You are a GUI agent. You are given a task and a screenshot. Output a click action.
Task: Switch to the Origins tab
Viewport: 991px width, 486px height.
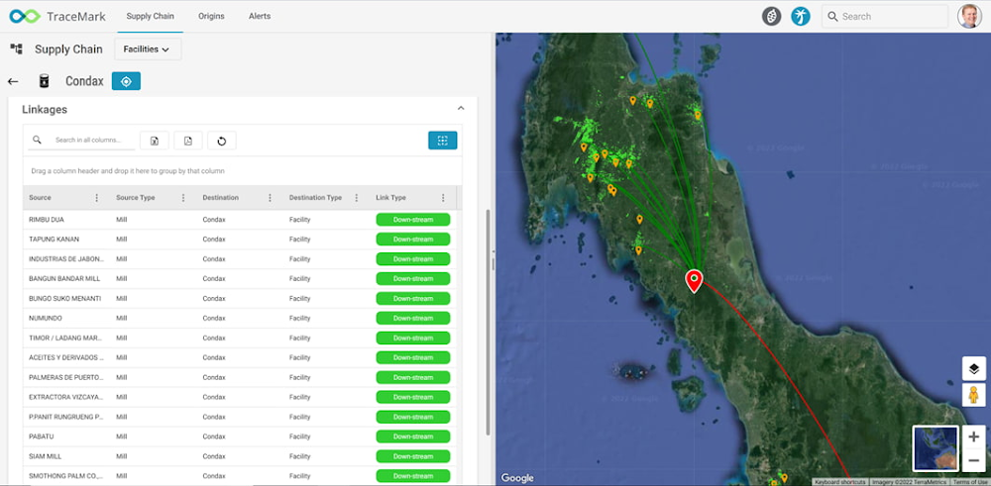coord(211,17)
